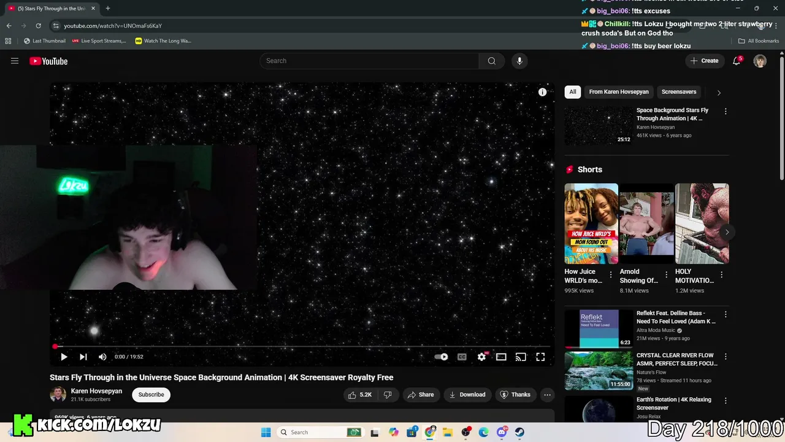Open options for the Crystal Clear River video
The image size is (785, 442).
pyautogui.click(x=726, y=357)
